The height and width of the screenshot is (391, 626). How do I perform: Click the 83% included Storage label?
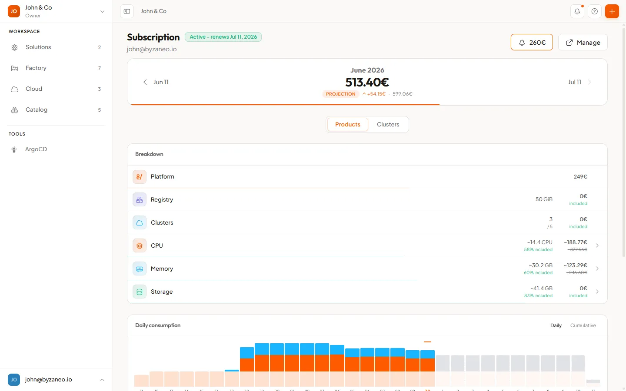(x=538, y=296)
